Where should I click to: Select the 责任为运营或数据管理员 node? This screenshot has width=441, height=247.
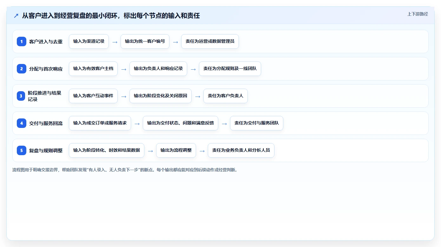[x=210, y=41]
